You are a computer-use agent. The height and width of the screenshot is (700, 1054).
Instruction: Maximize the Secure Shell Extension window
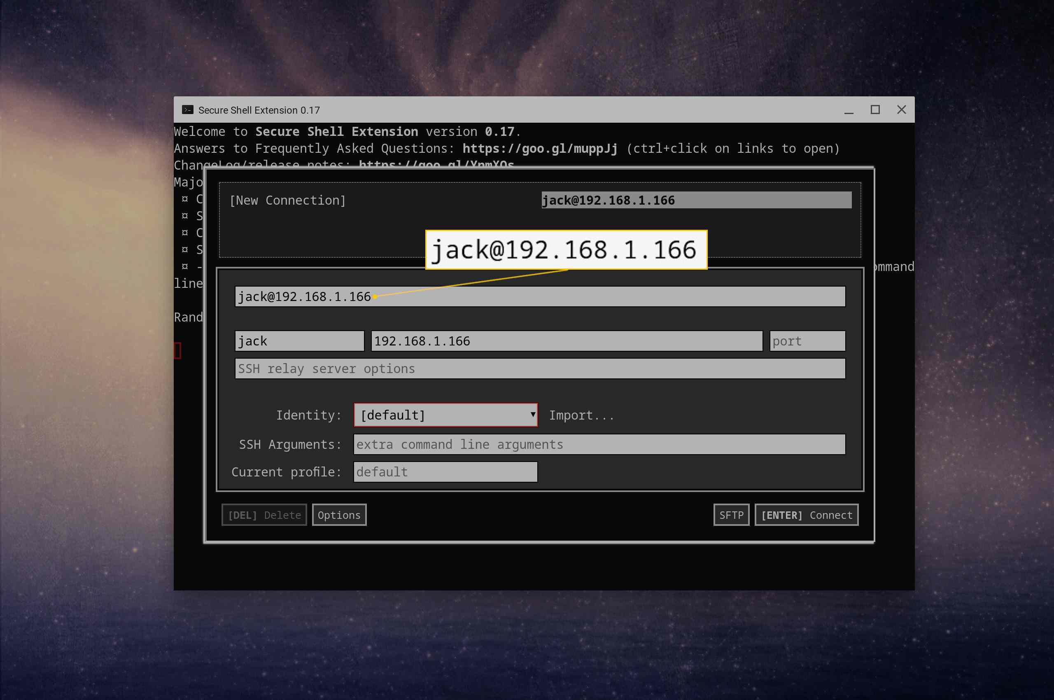(875, 110)
